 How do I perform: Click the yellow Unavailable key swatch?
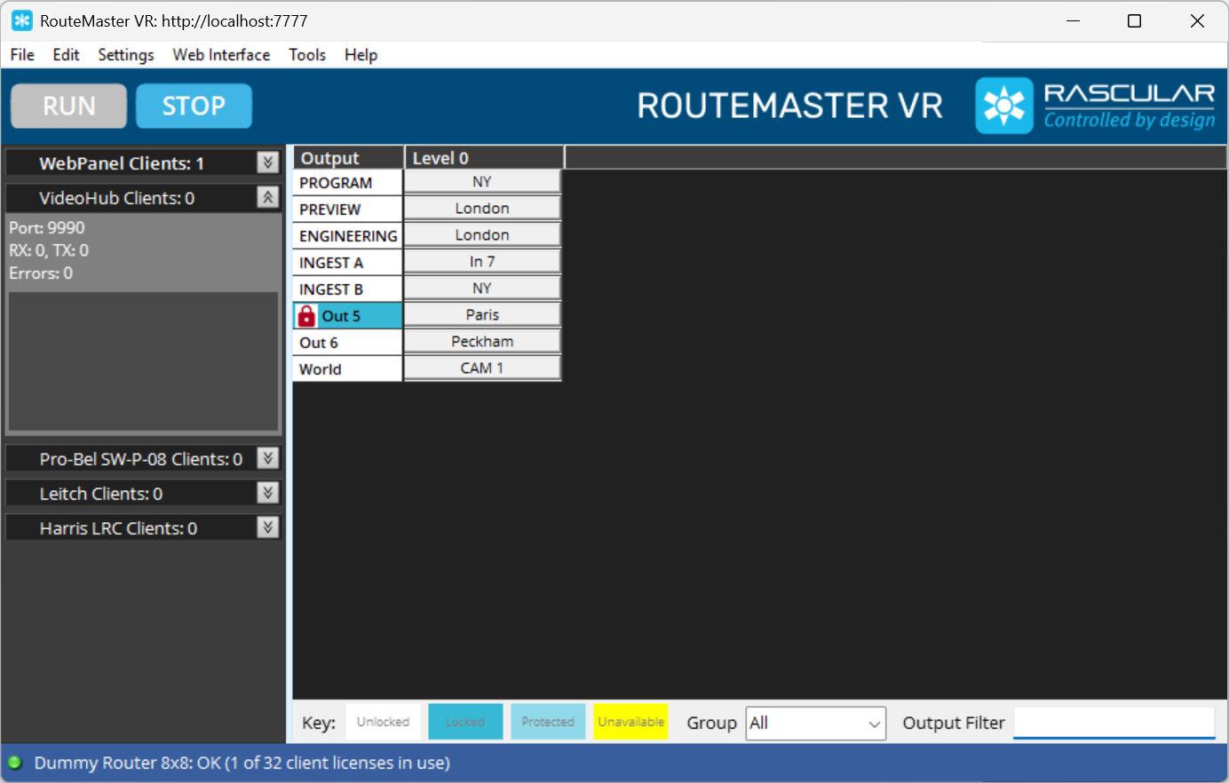click(x=630, y=722)
